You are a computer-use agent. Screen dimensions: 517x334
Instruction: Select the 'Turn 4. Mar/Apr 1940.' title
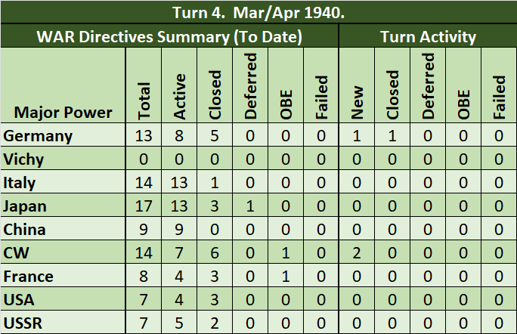(x=258, y=13)
